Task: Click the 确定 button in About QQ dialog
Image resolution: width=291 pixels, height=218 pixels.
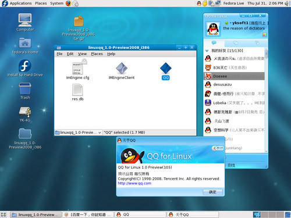Action: pyautogui.click(x=212, y=192)
